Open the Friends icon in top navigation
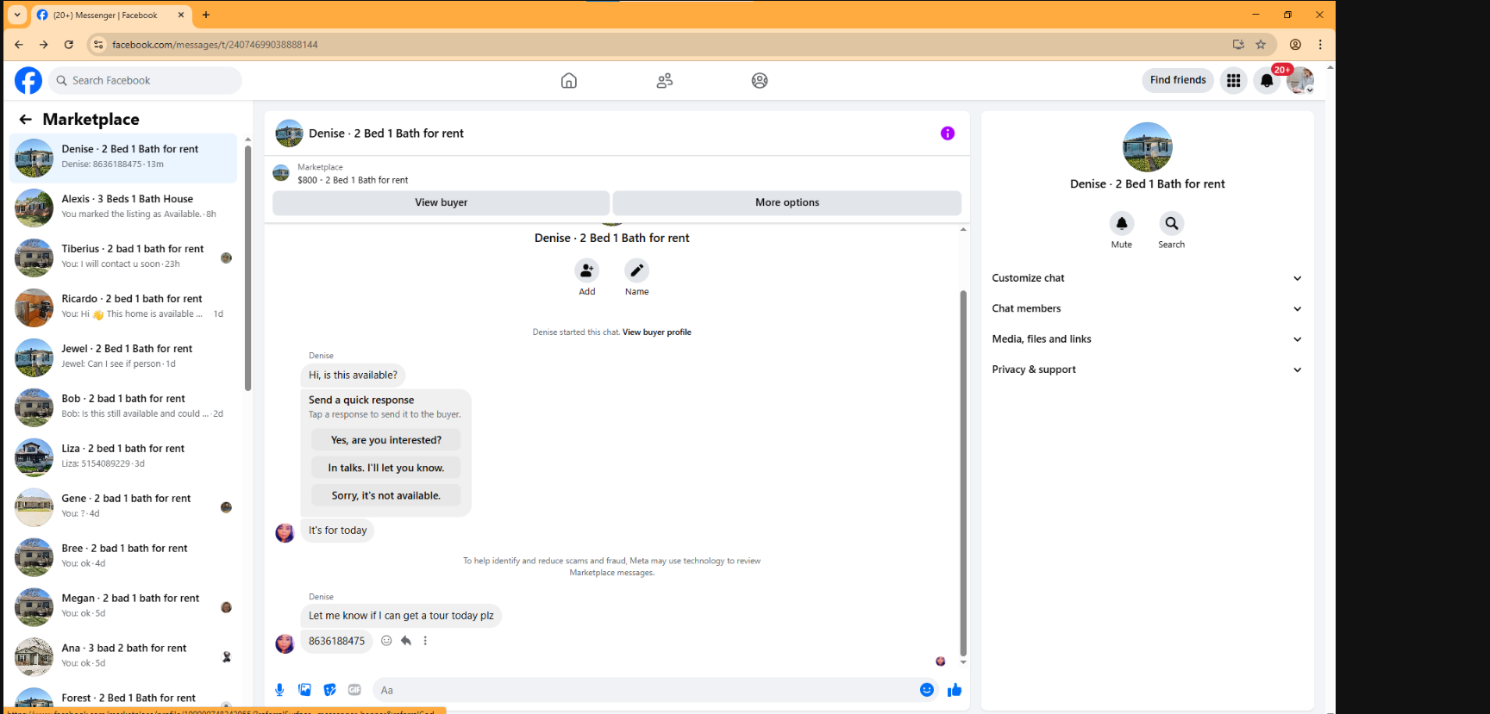The height and width of the screenshot is (714, 1490). point(665,80)
